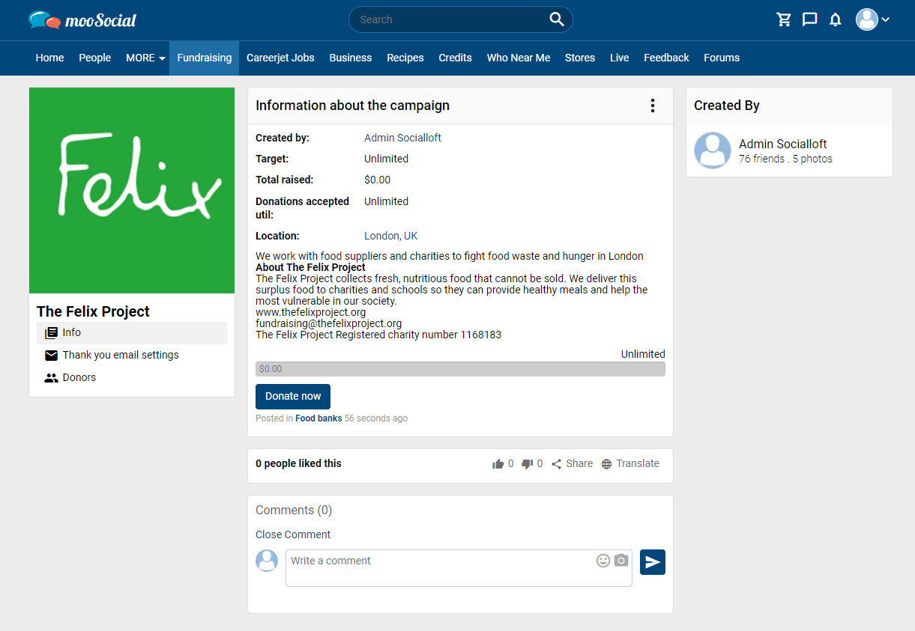The width and height of the screenshot is (915, 631).
Task: Focus the Search input field
Action: tap(453, 19)
